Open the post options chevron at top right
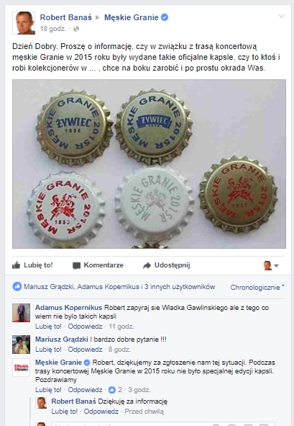Image resolution: width=294 pixels, height=426 pixels. 282,17
